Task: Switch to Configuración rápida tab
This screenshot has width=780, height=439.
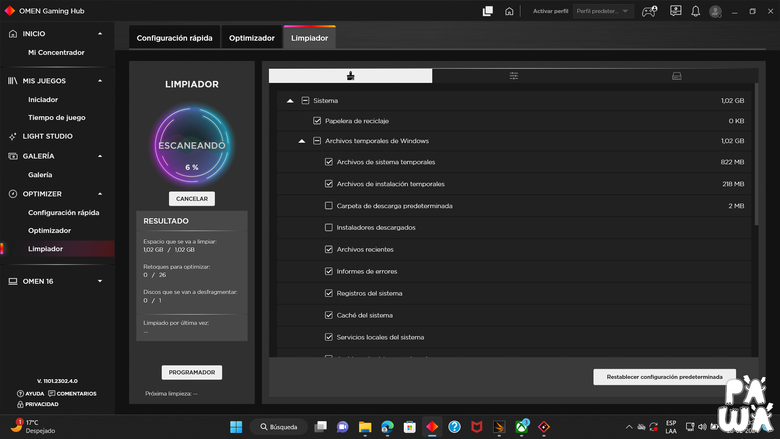Action: pos(175,38)
